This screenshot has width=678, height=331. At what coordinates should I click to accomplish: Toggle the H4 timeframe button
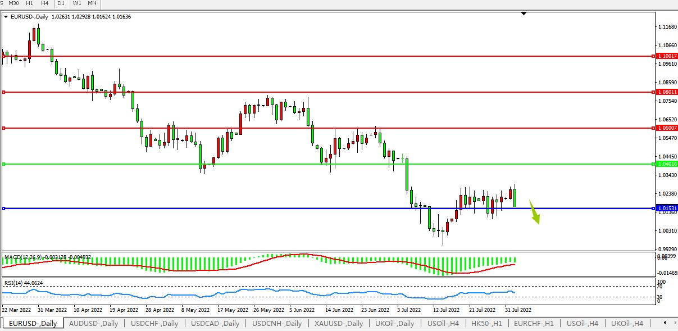point(45,3)
